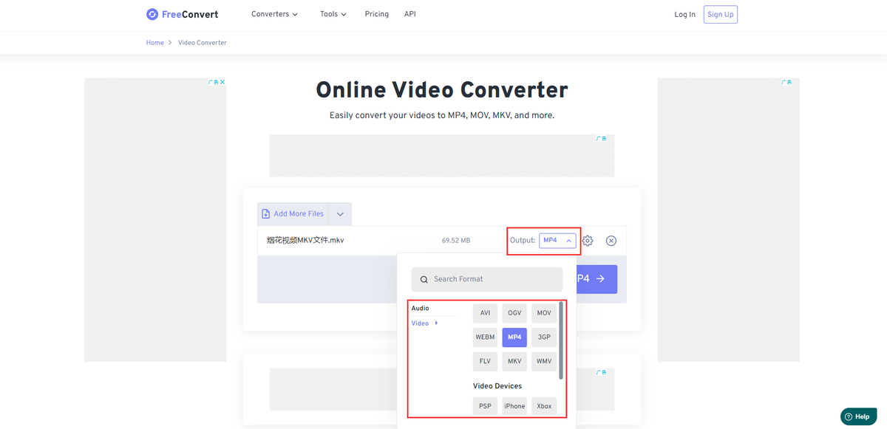The width and height of the screenshot is (887, 429).
Task: Choose the OGV output format
Action: [514, 313]
